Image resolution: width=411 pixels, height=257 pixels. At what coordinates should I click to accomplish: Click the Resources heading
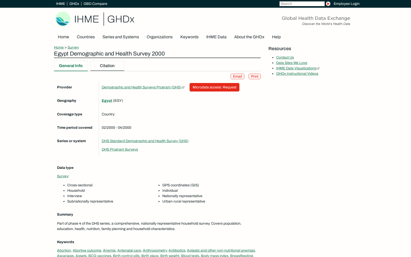coord(280,49)
